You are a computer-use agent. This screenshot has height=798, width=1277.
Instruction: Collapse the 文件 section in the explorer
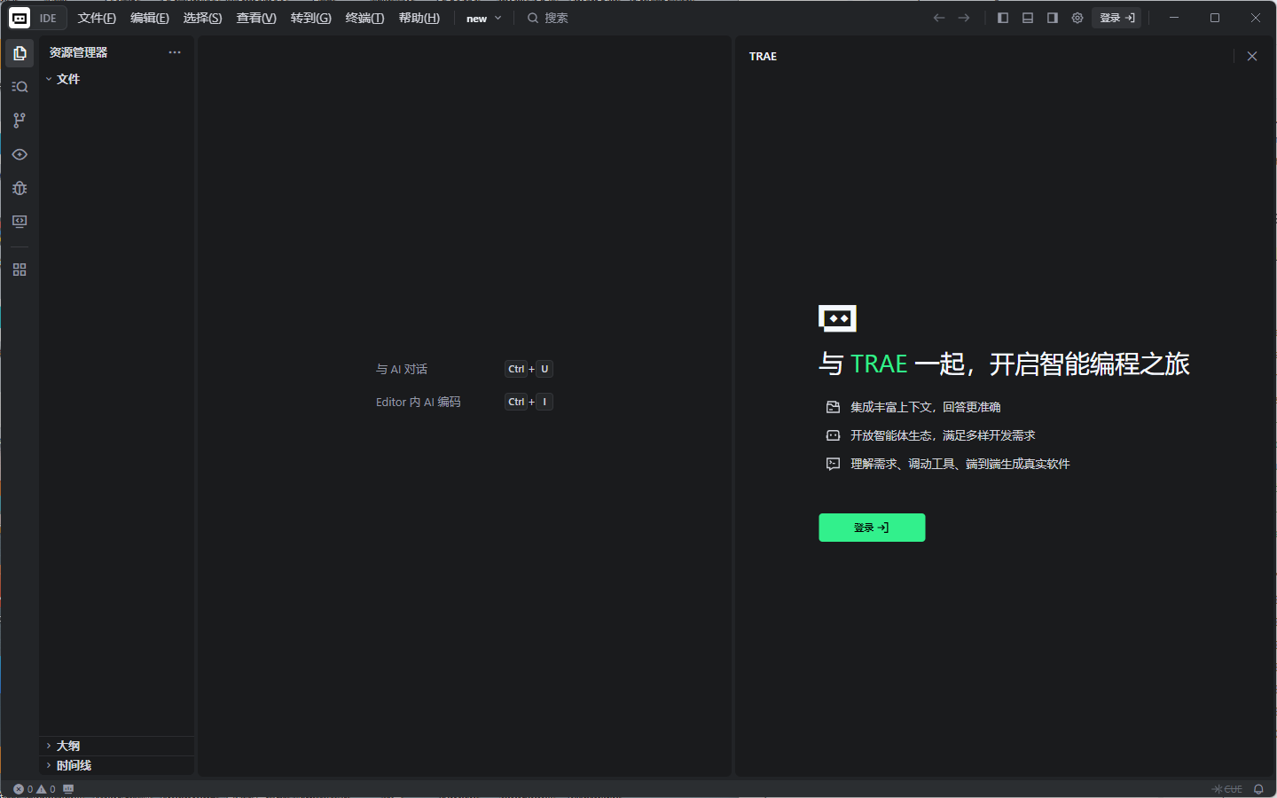point(117,79)
